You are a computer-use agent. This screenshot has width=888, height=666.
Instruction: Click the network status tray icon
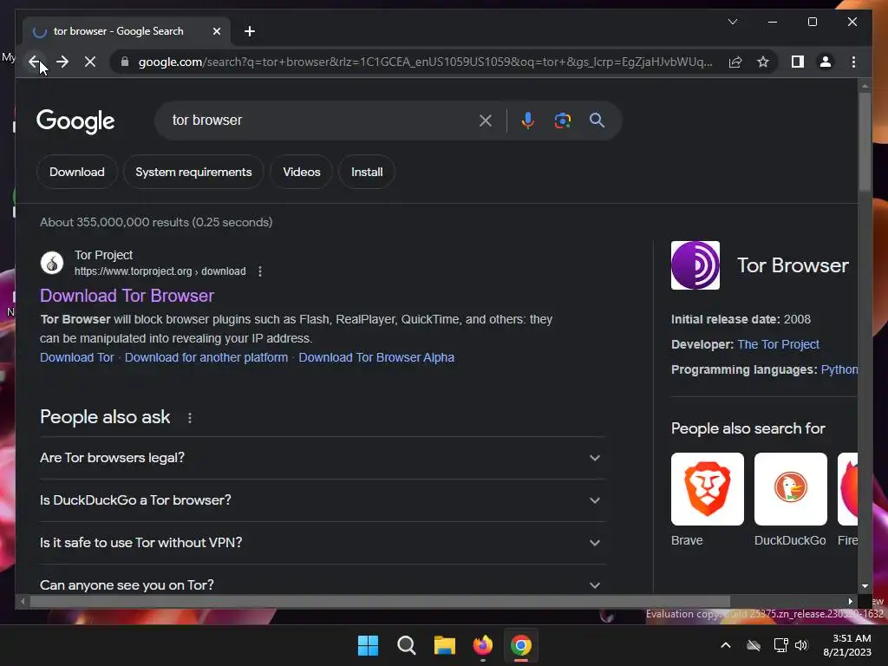click(780, 645)
